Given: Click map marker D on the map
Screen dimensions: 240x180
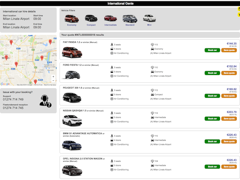Looking at the screenshot, I should pyautogui.click(x=16, y=64).
